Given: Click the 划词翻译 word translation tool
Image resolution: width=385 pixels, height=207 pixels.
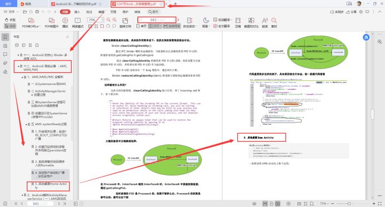Looking at the screenshot, I should point(222,20).
